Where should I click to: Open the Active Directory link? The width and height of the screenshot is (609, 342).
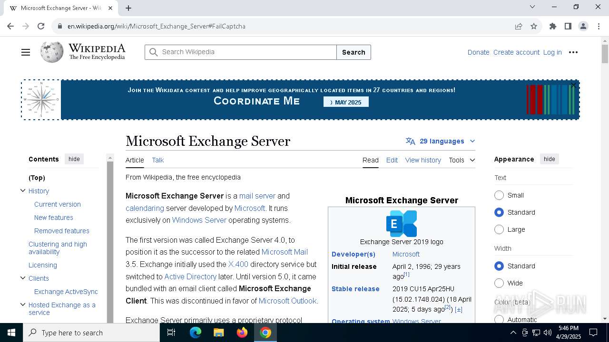coord(190,276)
